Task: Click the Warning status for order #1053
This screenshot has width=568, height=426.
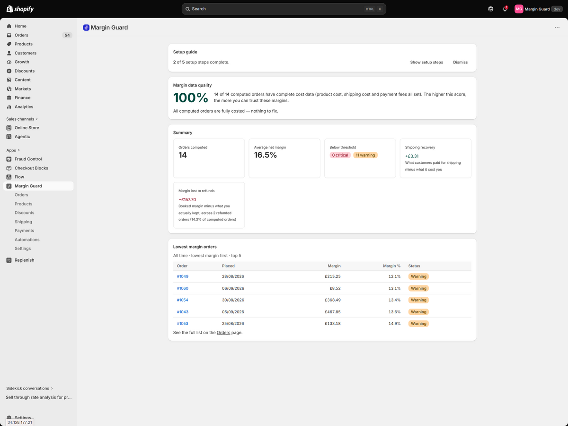Action: 418,324
